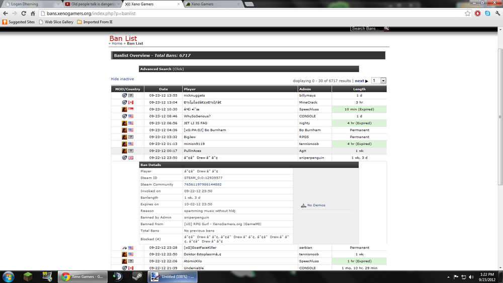Screen dimensions: 503x283
Task: Show hidden tray icons arrow
Action: (448, 277)
